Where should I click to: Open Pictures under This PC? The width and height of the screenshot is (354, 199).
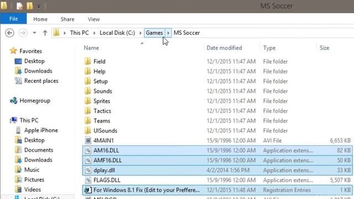click(34, 180)
